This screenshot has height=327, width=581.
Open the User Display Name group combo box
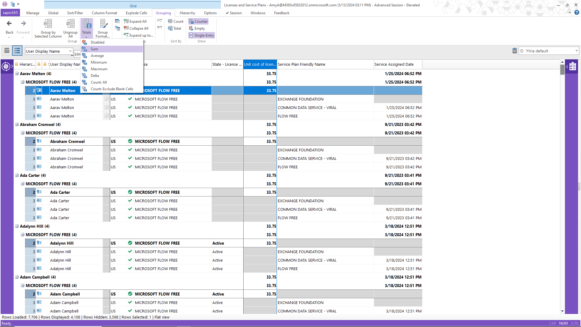49,51
